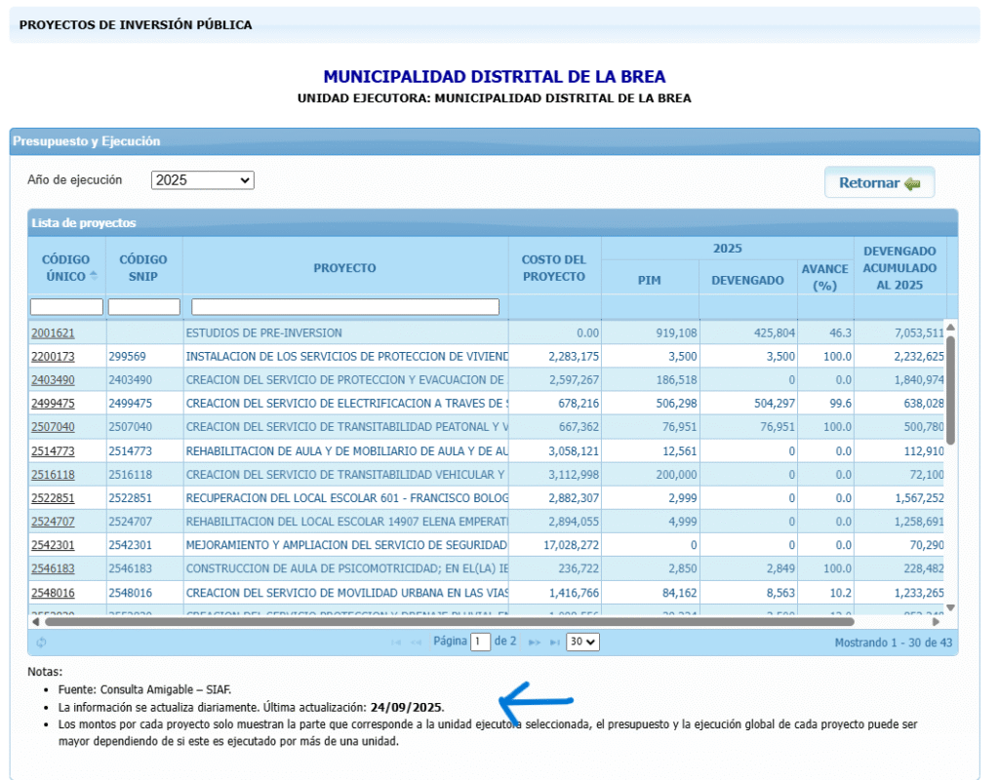999x780 pixels.
Task: Click the PROYECTO column header
Action: (x=344, y=268)
